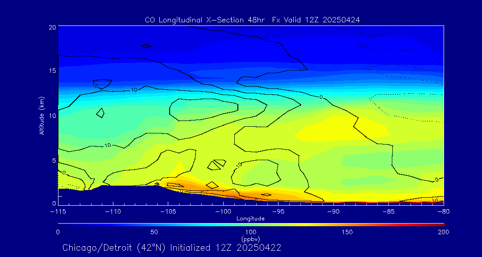Click the longitude tick label -80
The image size is (482, 257).
point(444,212)
